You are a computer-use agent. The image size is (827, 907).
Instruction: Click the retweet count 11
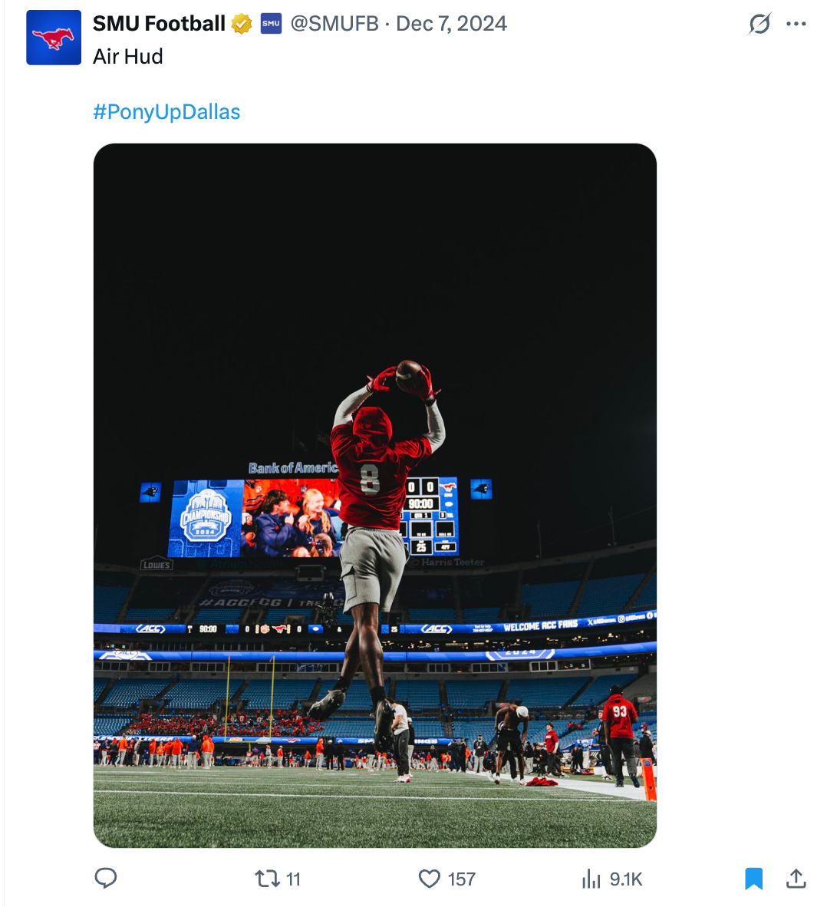(293, 879)
